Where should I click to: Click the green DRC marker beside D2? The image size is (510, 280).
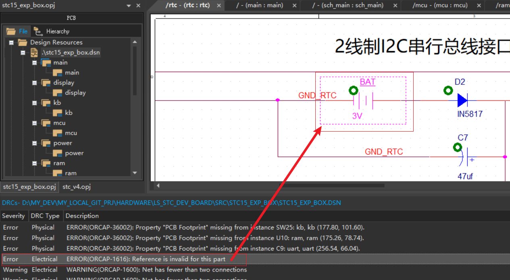point(448,91)
